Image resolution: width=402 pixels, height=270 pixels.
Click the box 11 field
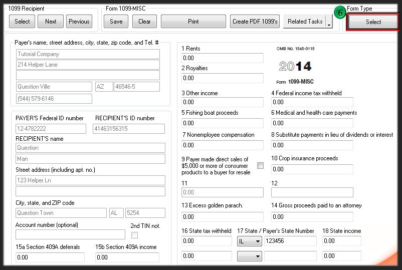coord(222,192)
